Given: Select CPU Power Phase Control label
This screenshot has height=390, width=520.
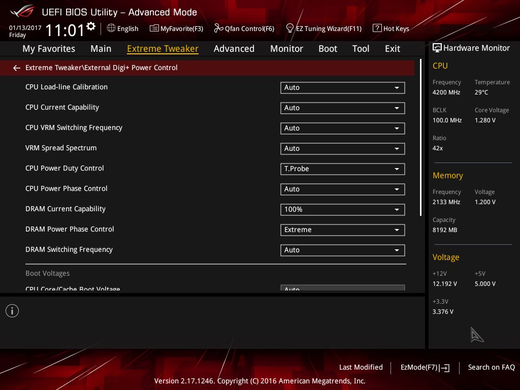Looking at the screenshot, I should click(67, 188).
